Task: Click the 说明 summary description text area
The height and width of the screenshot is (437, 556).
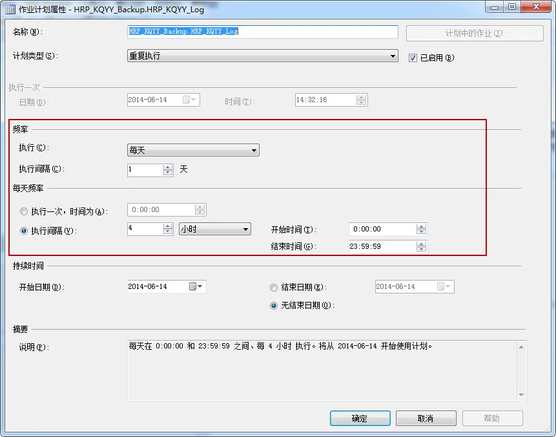Action: 323,370
